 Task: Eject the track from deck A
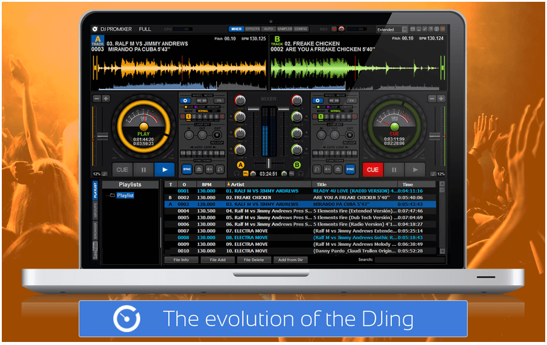pyautogui.click(x=199, y=169)
